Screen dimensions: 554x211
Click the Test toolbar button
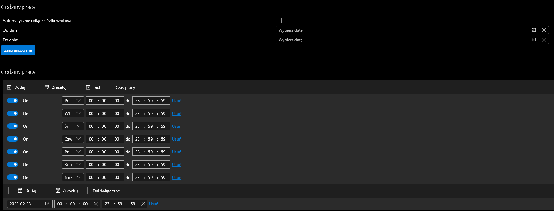(x=93, y=87)
